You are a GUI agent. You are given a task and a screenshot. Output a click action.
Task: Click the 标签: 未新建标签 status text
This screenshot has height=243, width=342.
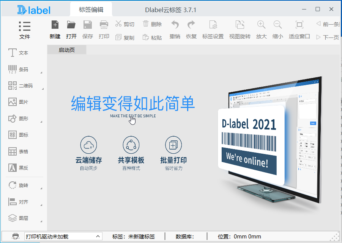tap(134, 237)
